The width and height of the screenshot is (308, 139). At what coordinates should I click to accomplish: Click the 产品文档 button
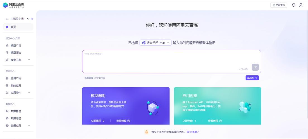click(278, 5)
